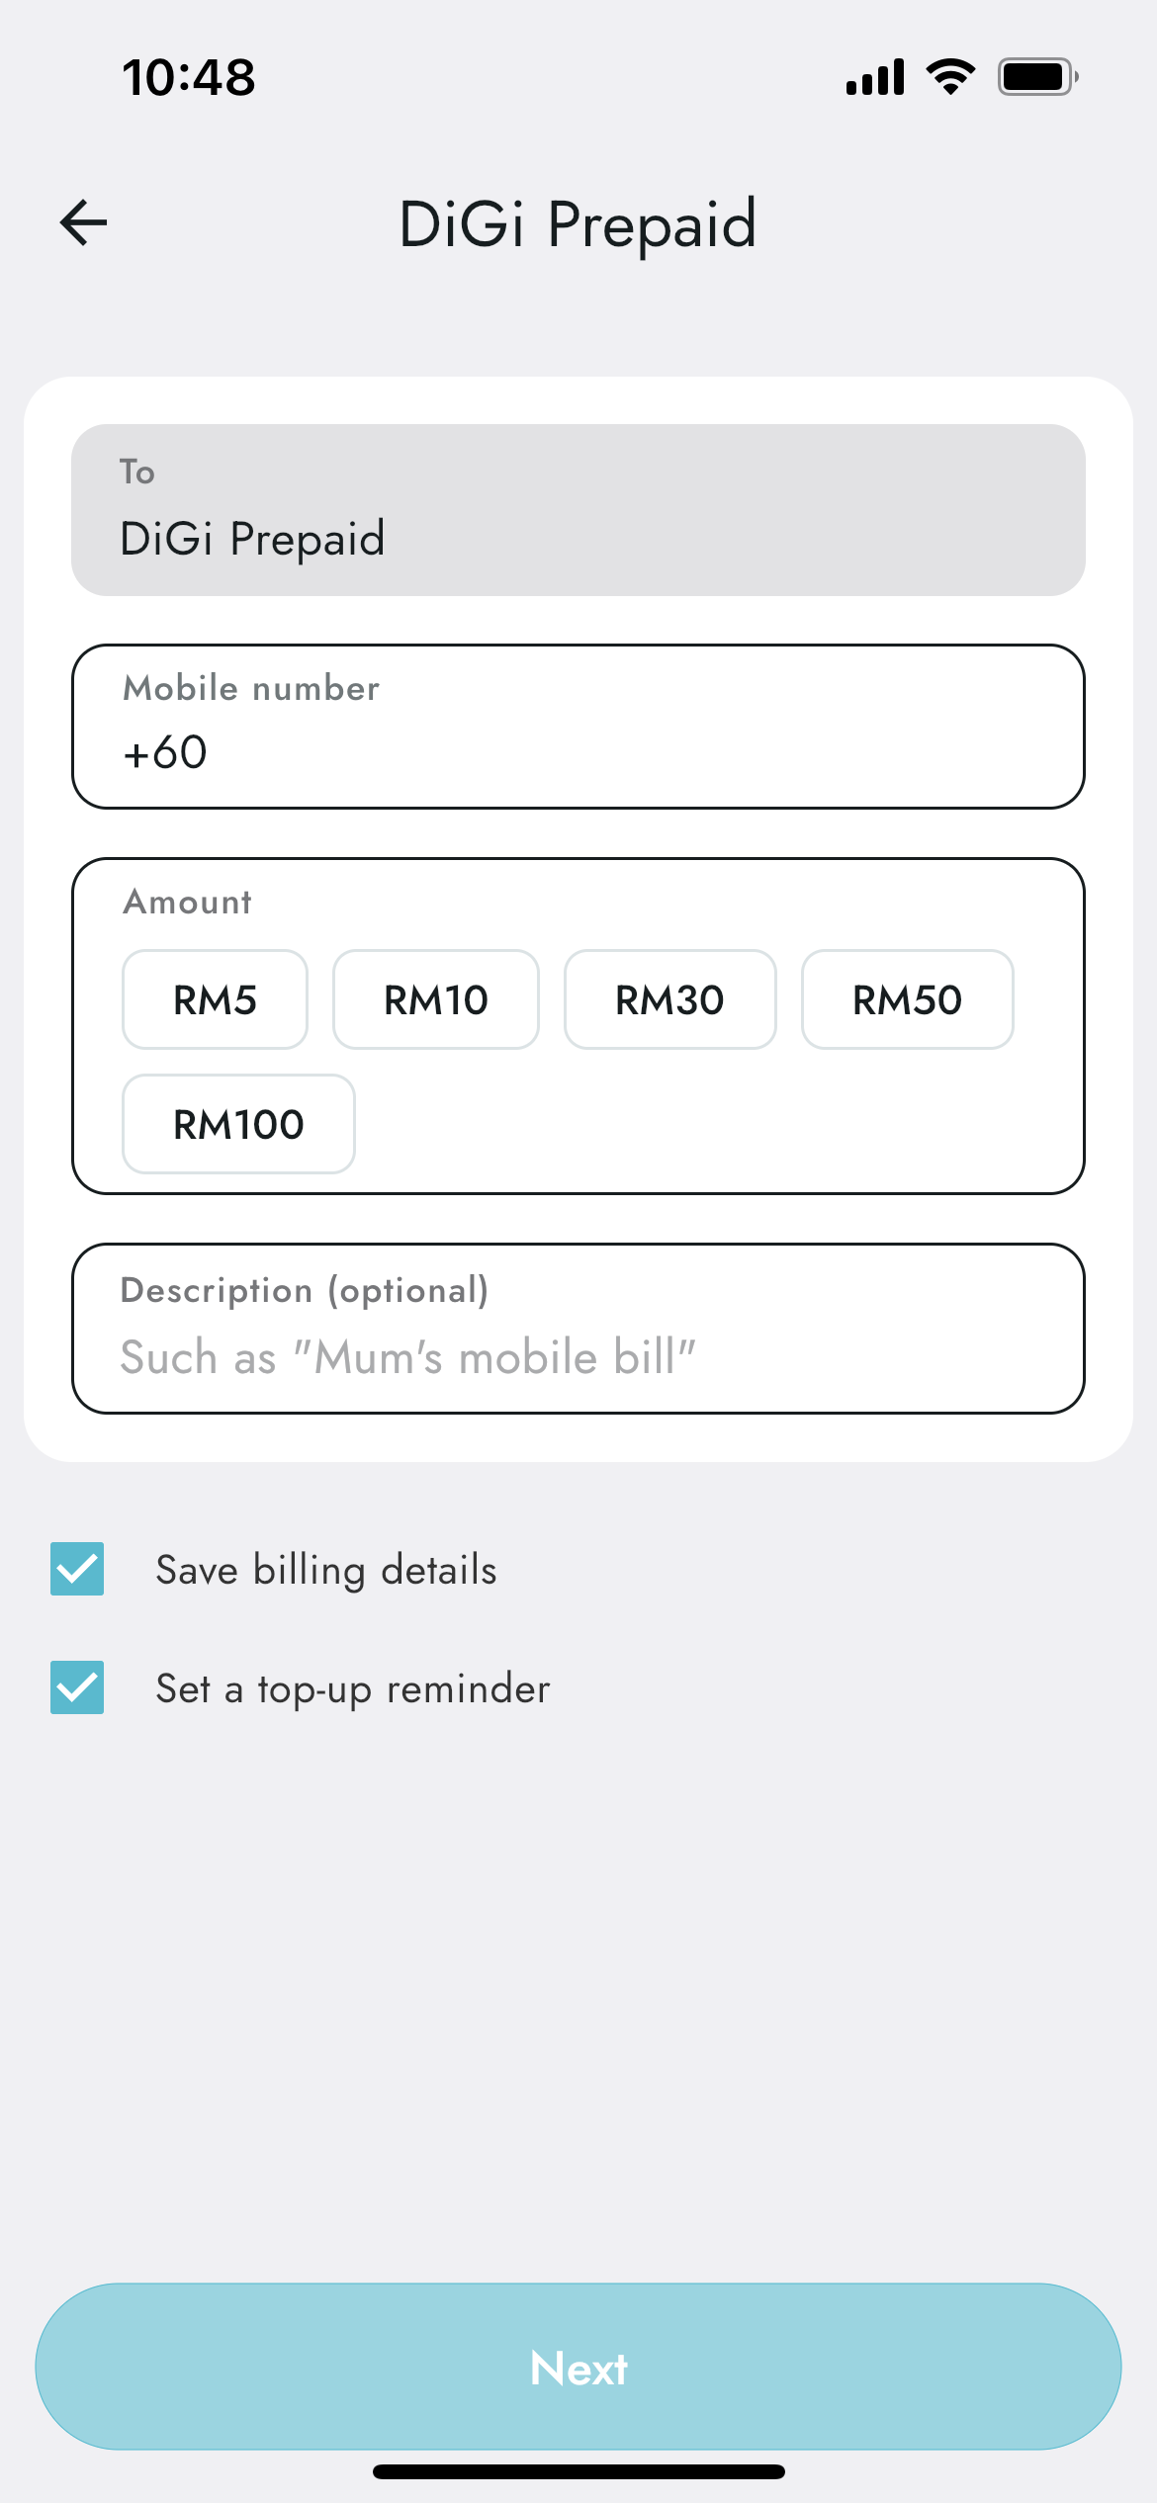Tap the Save billing details label
This screenshot has height=2503, width=1157.
coord(326,1570)
